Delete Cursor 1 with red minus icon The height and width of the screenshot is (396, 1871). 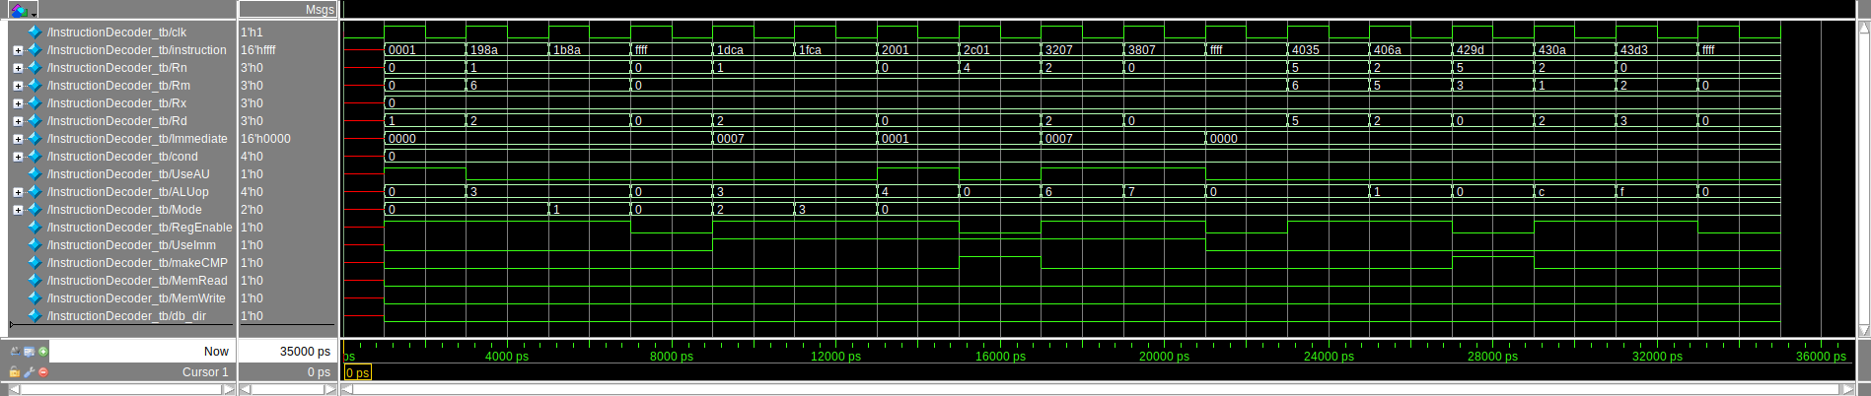pos(42,372)
